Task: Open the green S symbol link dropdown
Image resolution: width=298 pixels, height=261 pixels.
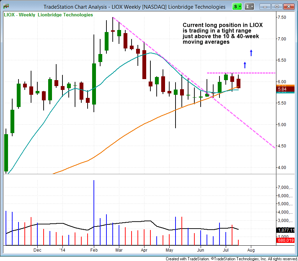Action: point(237,7)
